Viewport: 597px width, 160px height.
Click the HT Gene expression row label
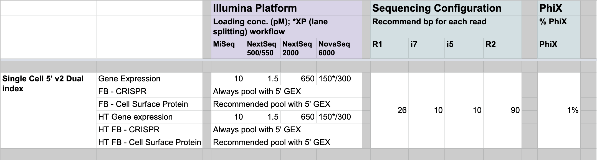[x=149, y=117]
